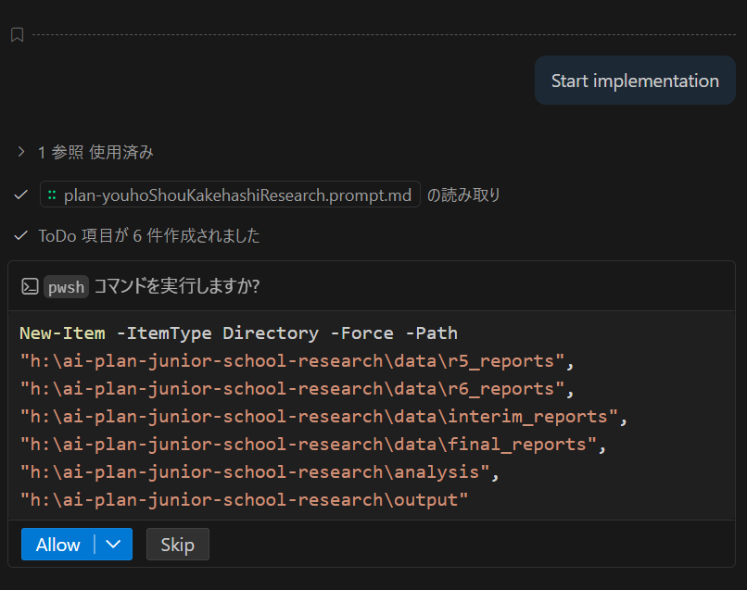
Task: Click the checkmark icon beside the prompt file
Action: [21, 195]
